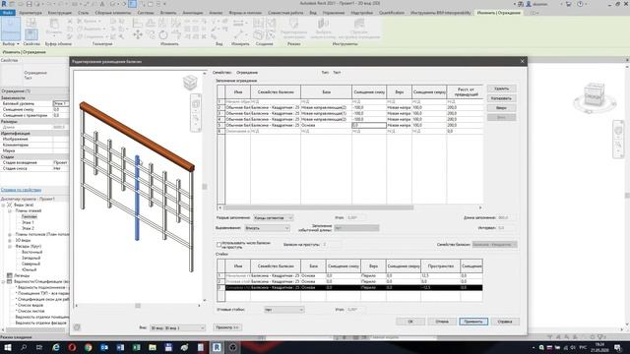The height and width of the screenshot is (354, 630).
Task: Click the Delete button in the baluster dialog
Action: pyautogui.click(x=501, y=88)
